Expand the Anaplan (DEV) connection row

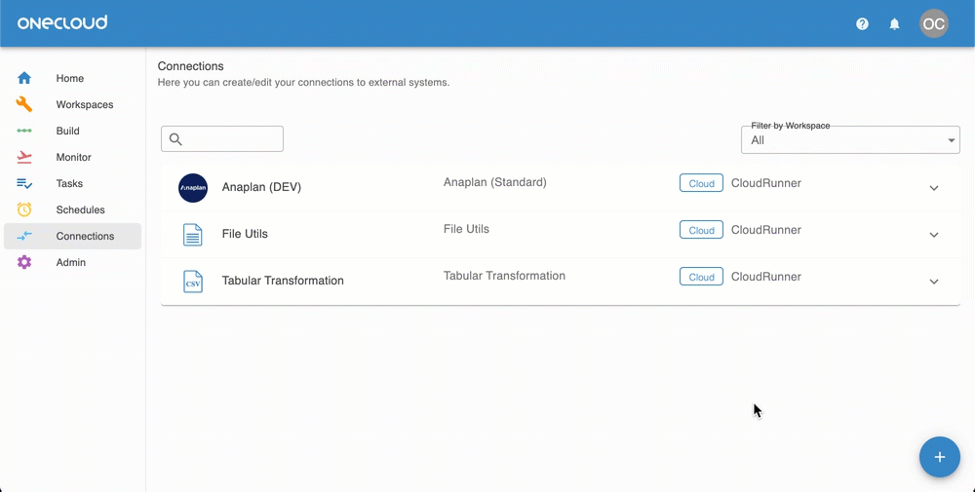point(934,188)
